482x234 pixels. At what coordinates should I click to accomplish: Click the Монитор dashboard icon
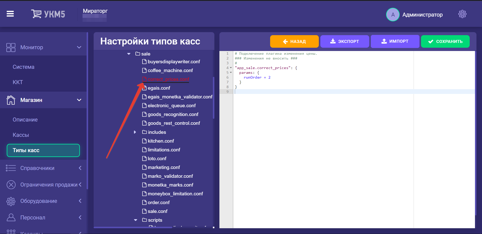[x=11, y=47]
